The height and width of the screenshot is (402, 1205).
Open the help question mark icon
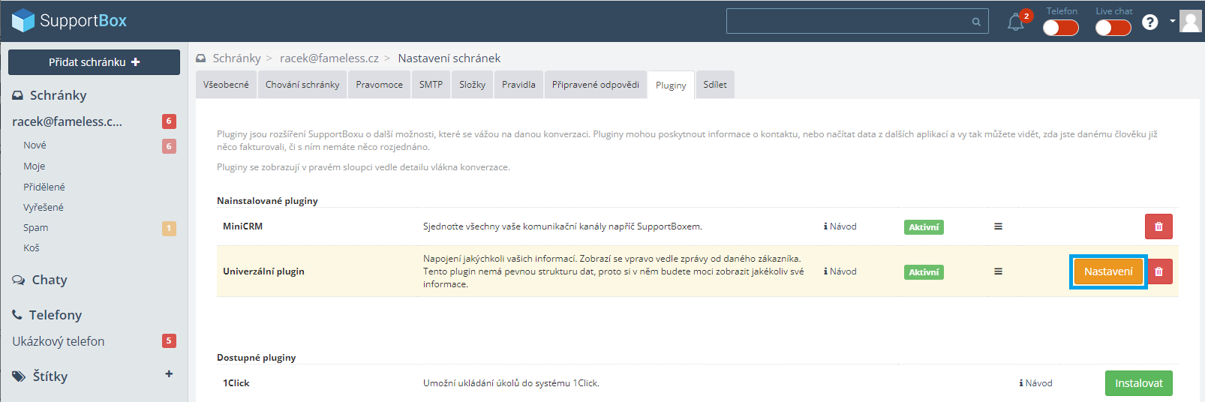(1149, 22)
